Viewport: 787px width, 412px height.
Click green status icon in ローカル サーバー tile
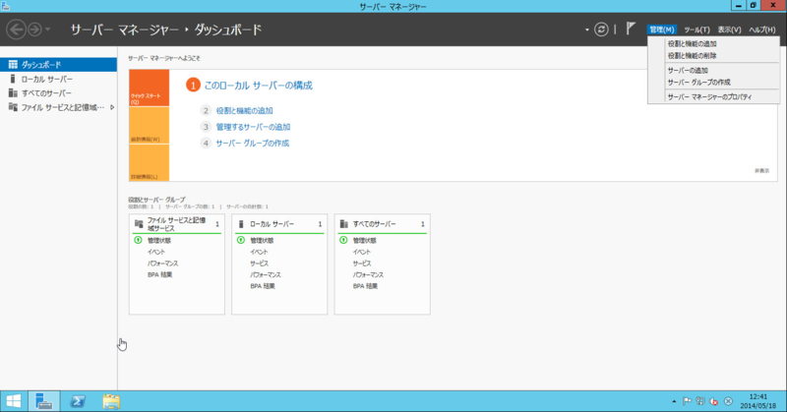click(241, 240)
